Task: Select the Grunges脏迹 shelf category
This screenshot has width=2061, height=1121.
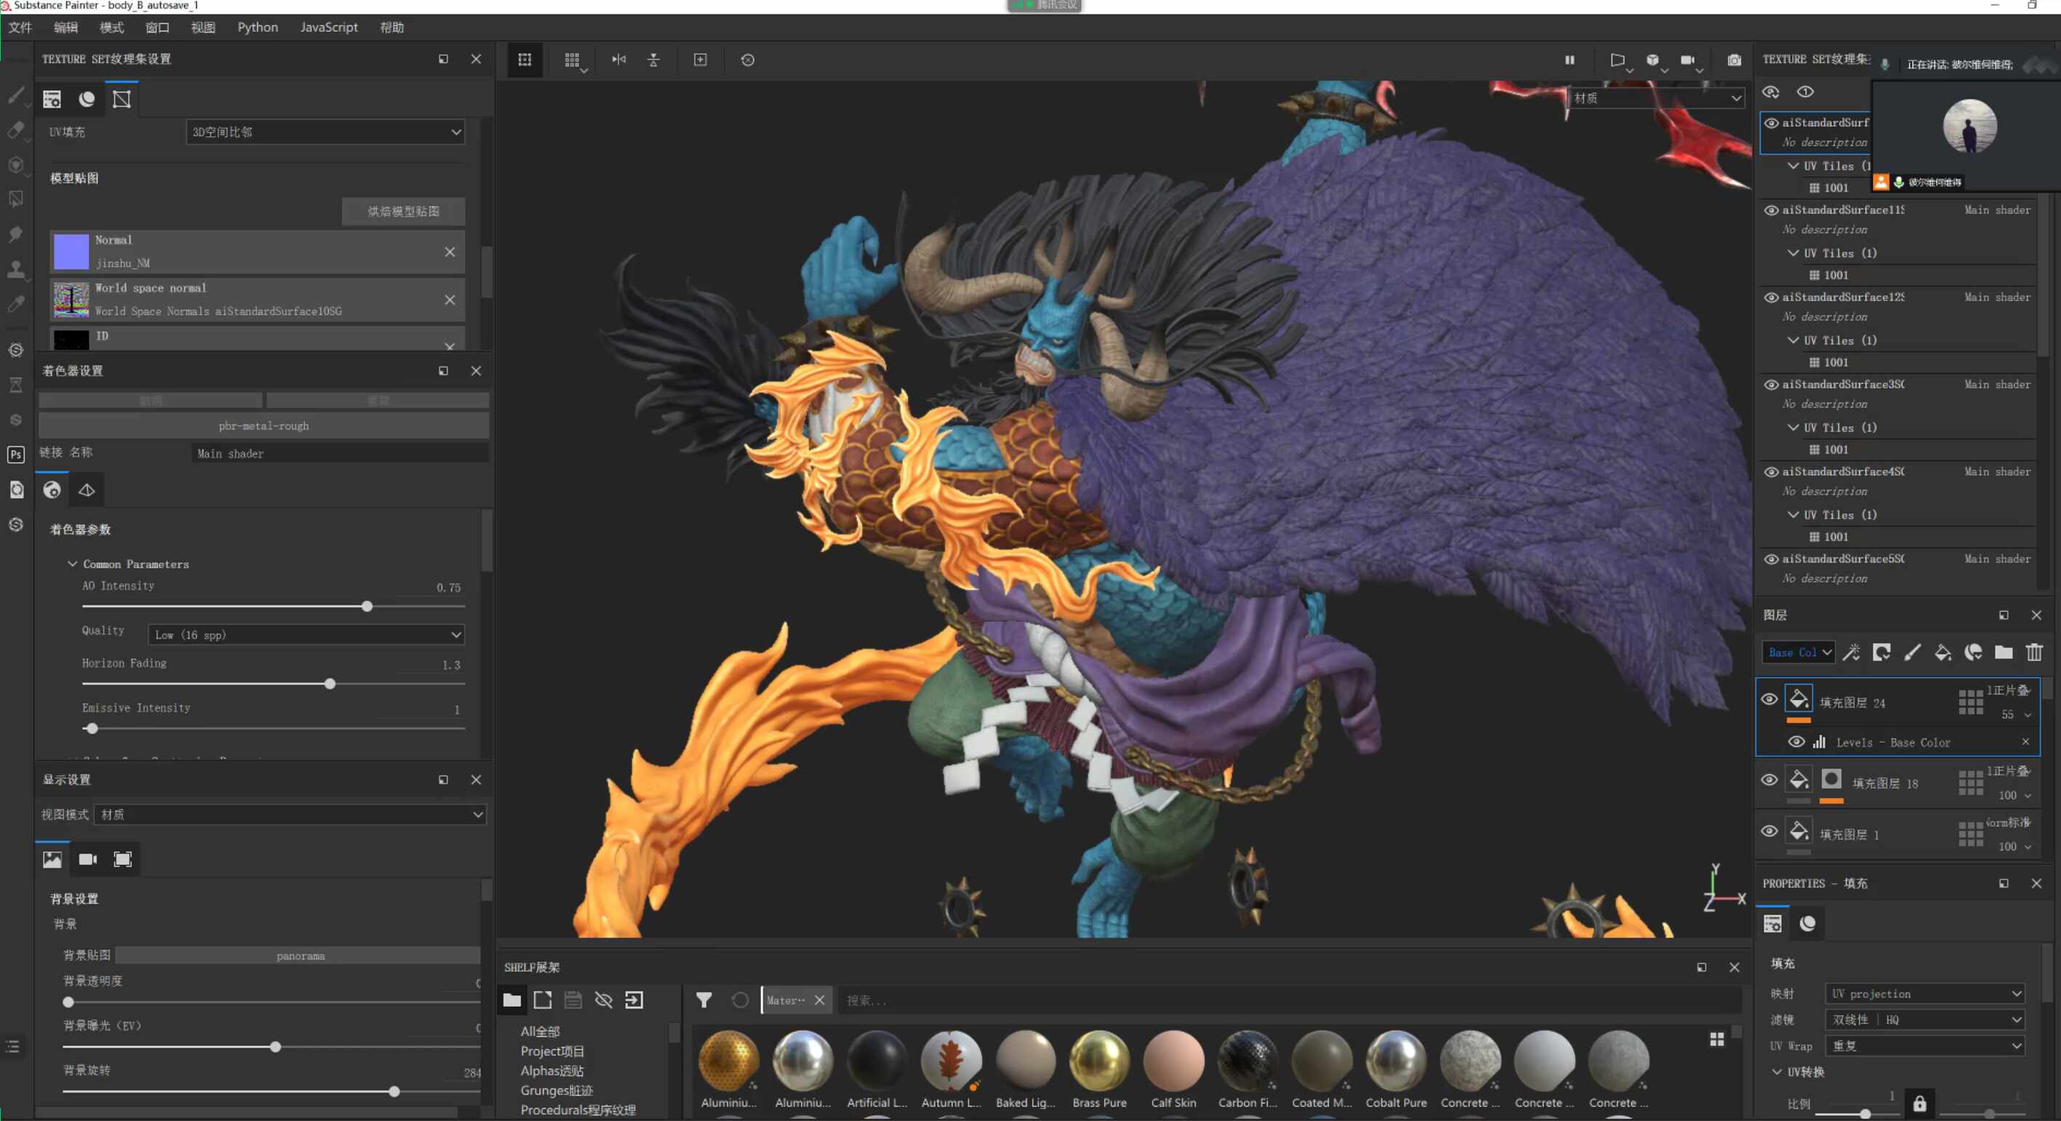Action: (556, 1090)
